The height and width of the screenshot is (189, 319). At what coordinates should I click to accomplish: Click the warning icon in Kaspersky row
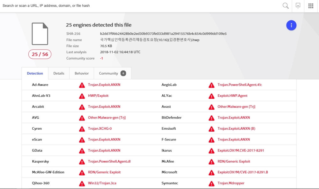[82, 162]
